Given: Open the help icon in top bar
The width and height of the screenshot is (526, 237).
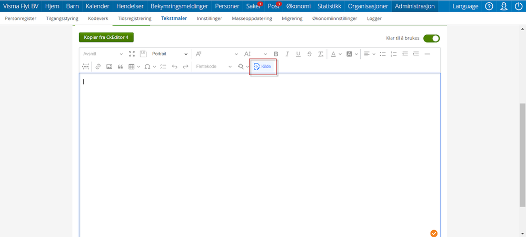Looking at the screenshot, I should [489, 6].
